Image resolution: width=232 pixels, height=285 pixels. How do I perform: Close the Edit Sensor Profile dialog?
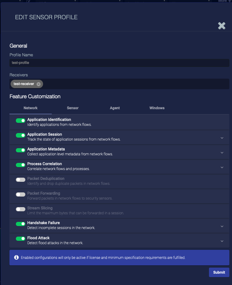(x=222, y=26)
